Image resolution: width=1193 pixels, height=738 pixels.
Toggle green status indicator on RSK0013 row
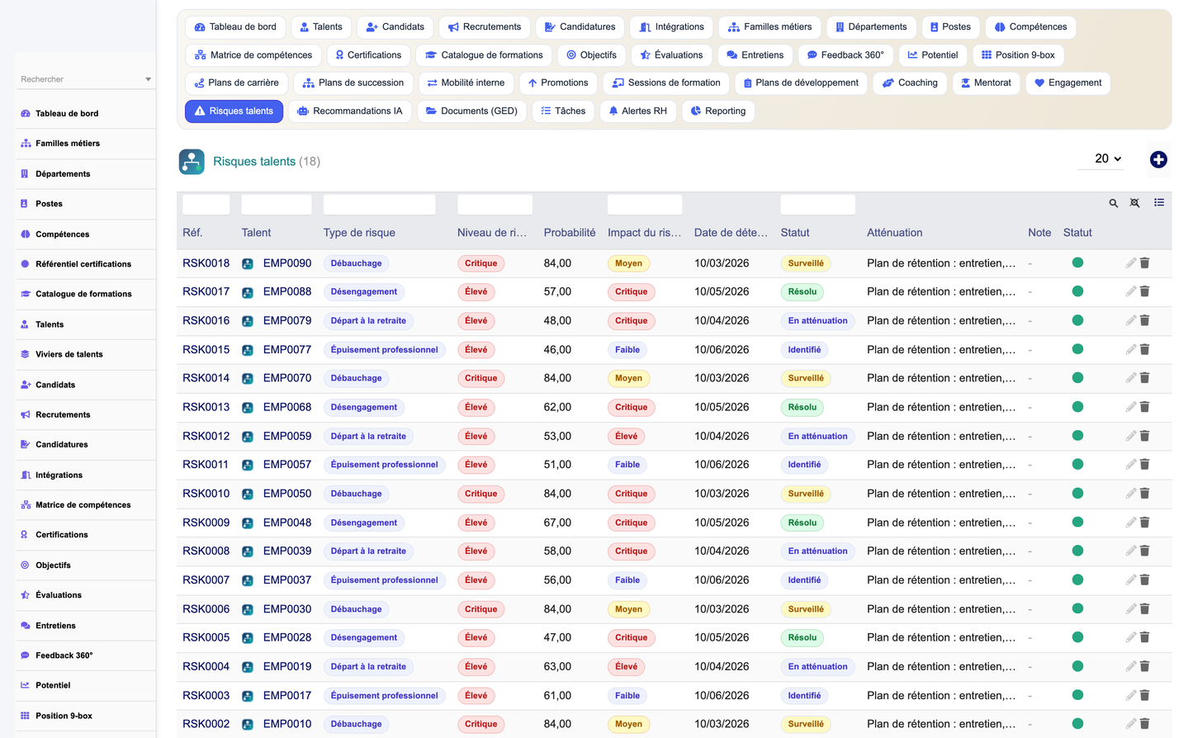[1077, 407]
